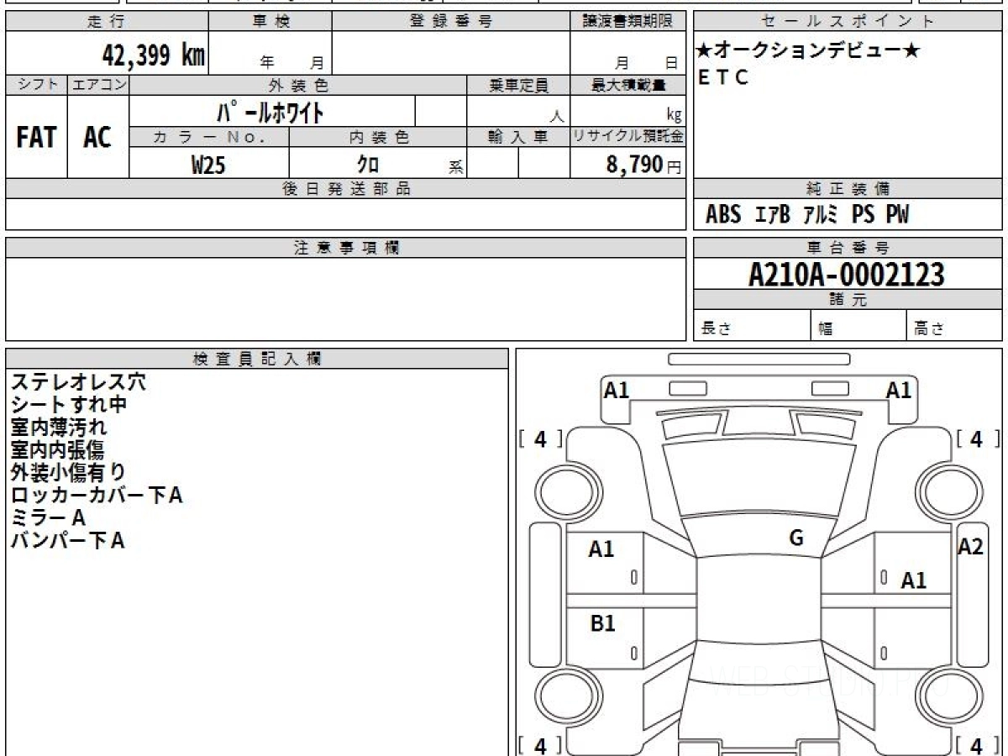Toggle the AC air-conditioning cell

point(96,138)
